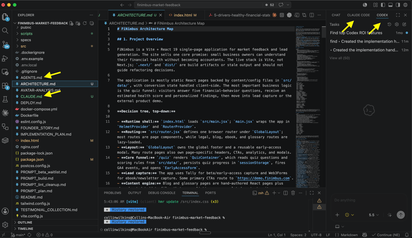This screenshot has height=238, width=412.
Task: Click the Markdown language mode in the status bar
Action: pos(349,235)
